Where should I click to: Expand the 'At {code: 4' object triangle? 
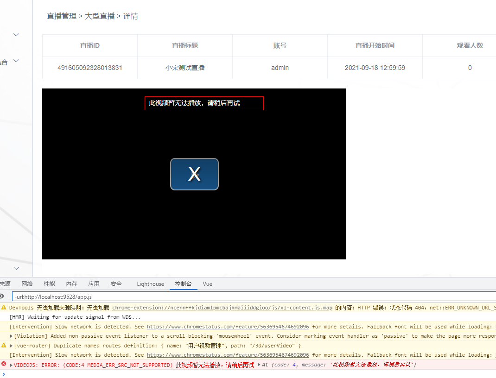(259, 365)
